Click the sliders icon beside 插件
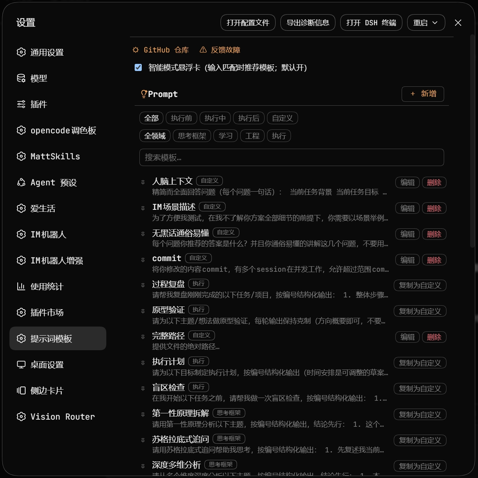Viewport: 478px width, 478px height. pos(21,104)
